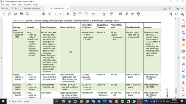Image resolution: width=186 pixels, height=104 pixels.
Task: Share a link to the file
Action: [171, 14]
